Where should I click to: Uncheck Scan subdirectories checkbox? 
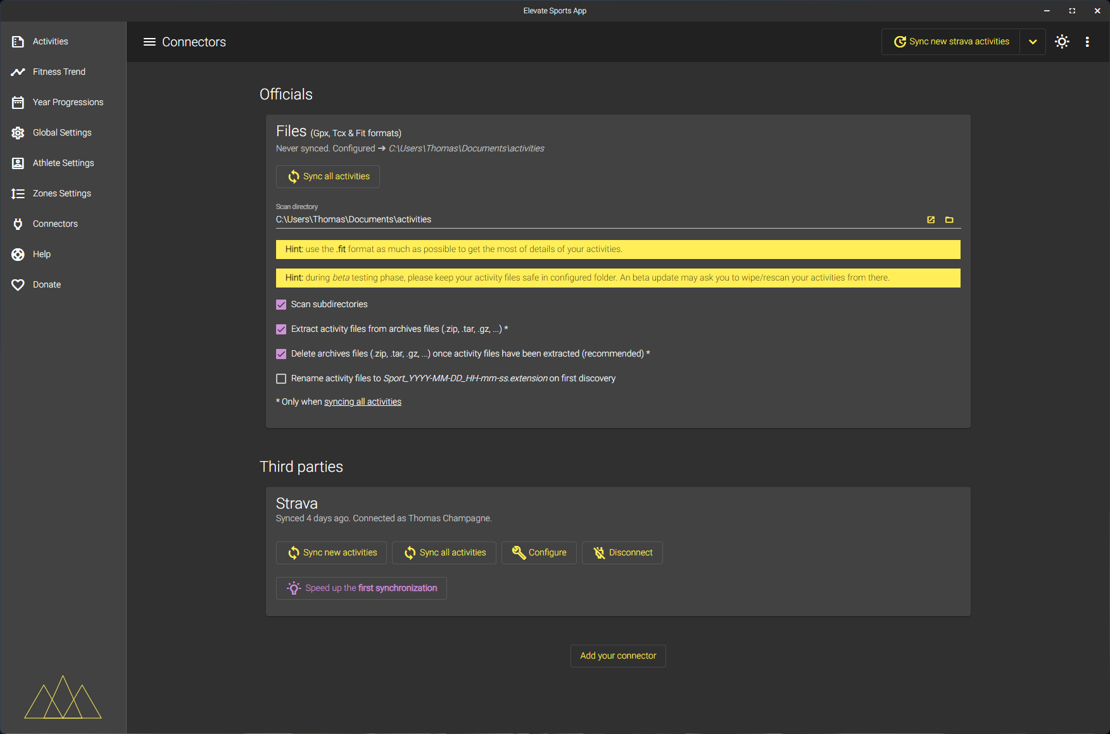(x=281, y=305)
